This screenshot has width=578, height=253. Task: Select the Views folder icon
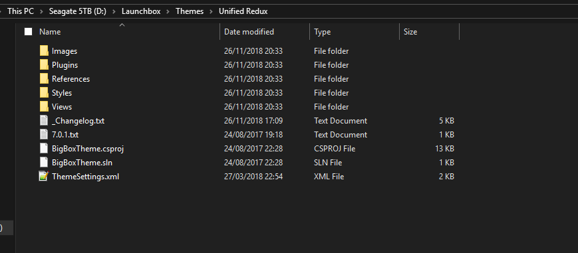click(x=45, y=107)
